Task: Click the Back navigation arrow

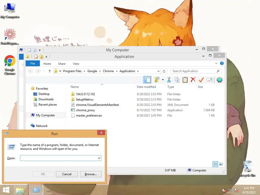Action: click(30, 71)
